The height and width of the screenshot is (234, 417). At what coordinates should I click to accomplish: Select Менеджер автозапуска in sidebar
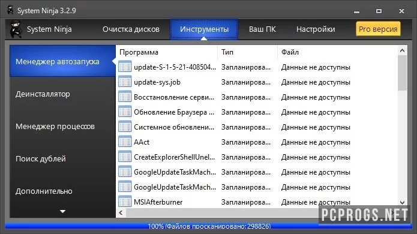click(62, 61)
